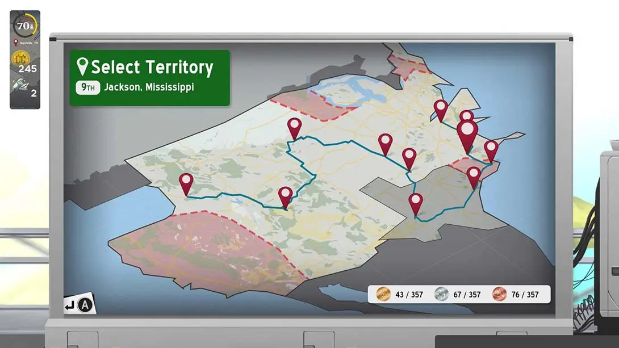Select the southernmost pin in the gray territory
This screenshot has width=619, height=348.
click(416, 202)
